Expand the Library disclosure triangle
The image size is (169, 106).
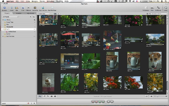coord(3,20)
